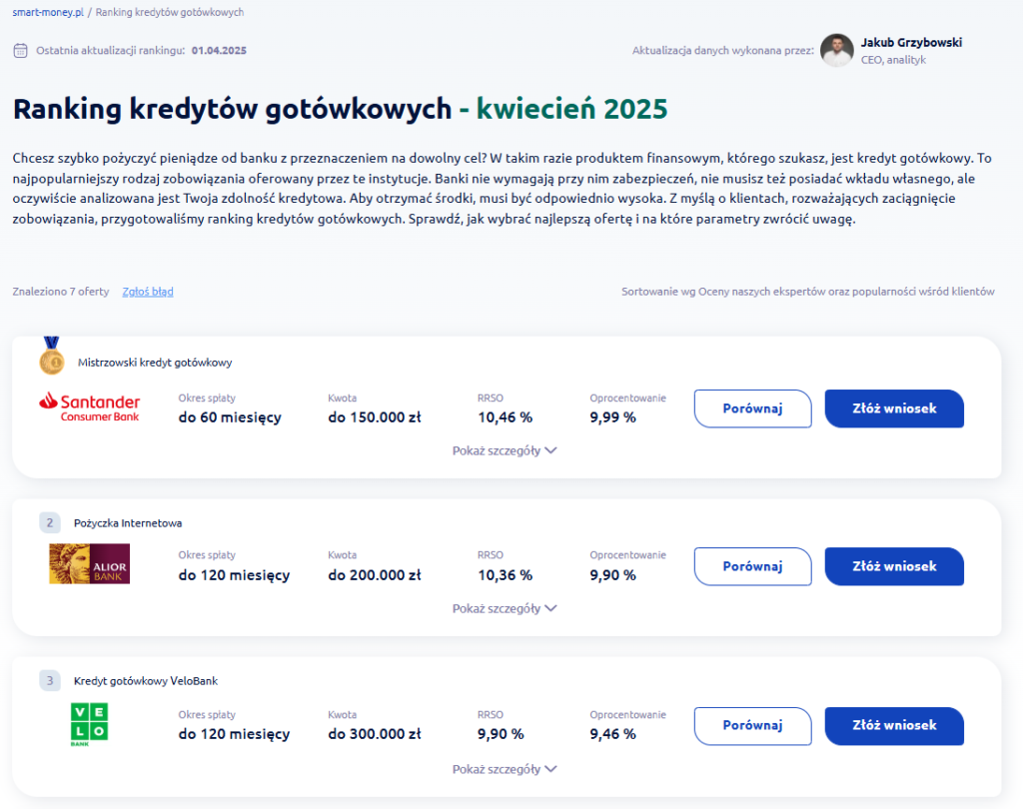Image resolution: width=1023 pixels, height=809 pixels.
Task: Click the 'Kredyt gotówkowy VeloBank' offer title
Action: point(146,681)
